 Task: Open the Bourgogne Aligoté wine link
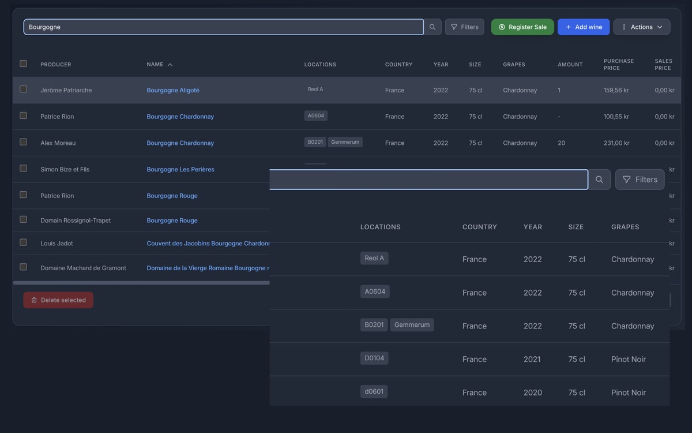click(x=173, y=90)
